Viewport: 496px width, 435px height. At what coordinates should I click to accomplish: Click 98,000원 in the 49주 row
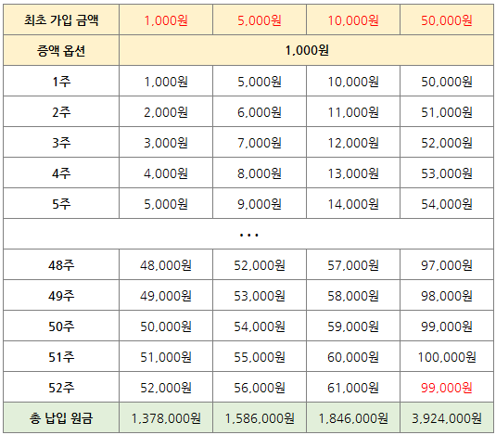pos(447,295)
